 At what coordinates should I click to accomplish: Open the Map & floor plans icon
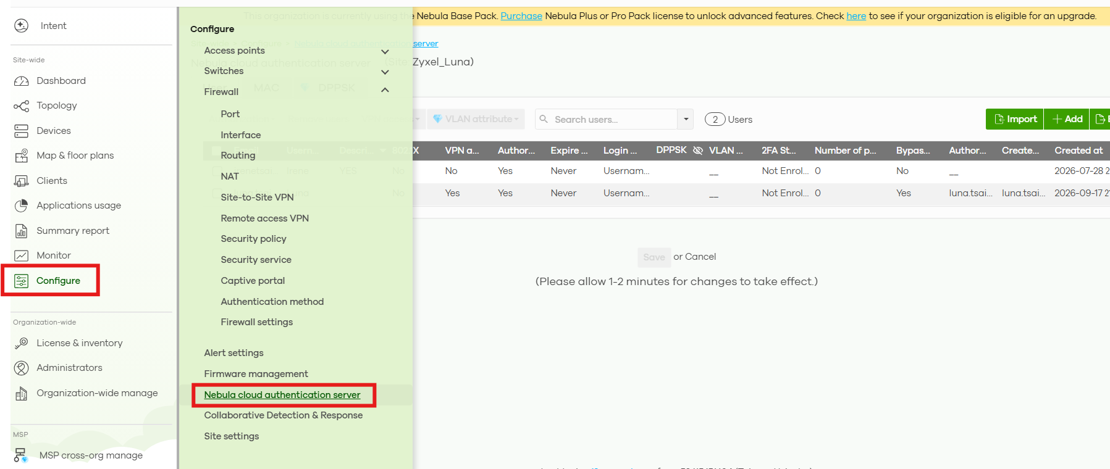click(x=22, y=156)
